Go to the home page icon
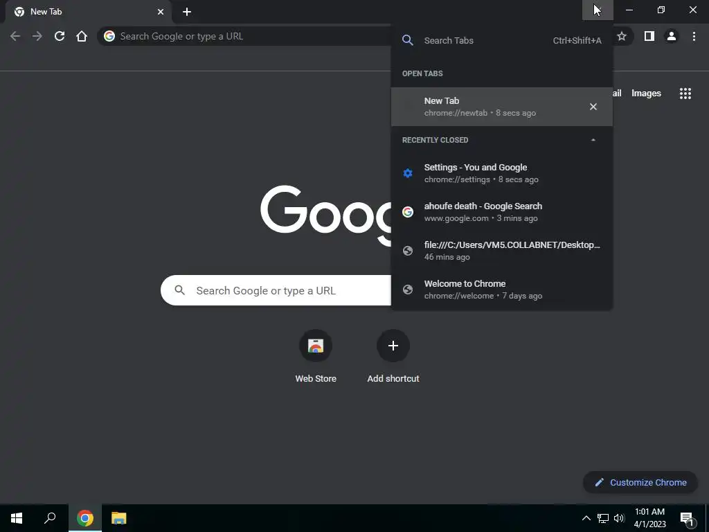The height and width of the screenshot is (532, 709). click(x=82, y=36)
